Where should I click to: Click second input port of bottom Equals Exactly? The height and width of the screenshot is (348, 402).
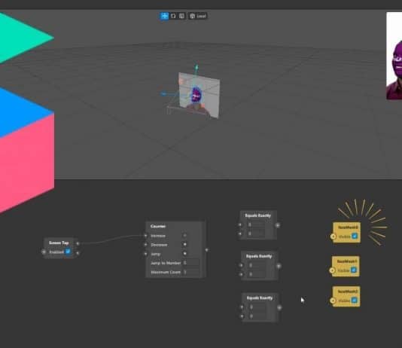coord(242,316)
